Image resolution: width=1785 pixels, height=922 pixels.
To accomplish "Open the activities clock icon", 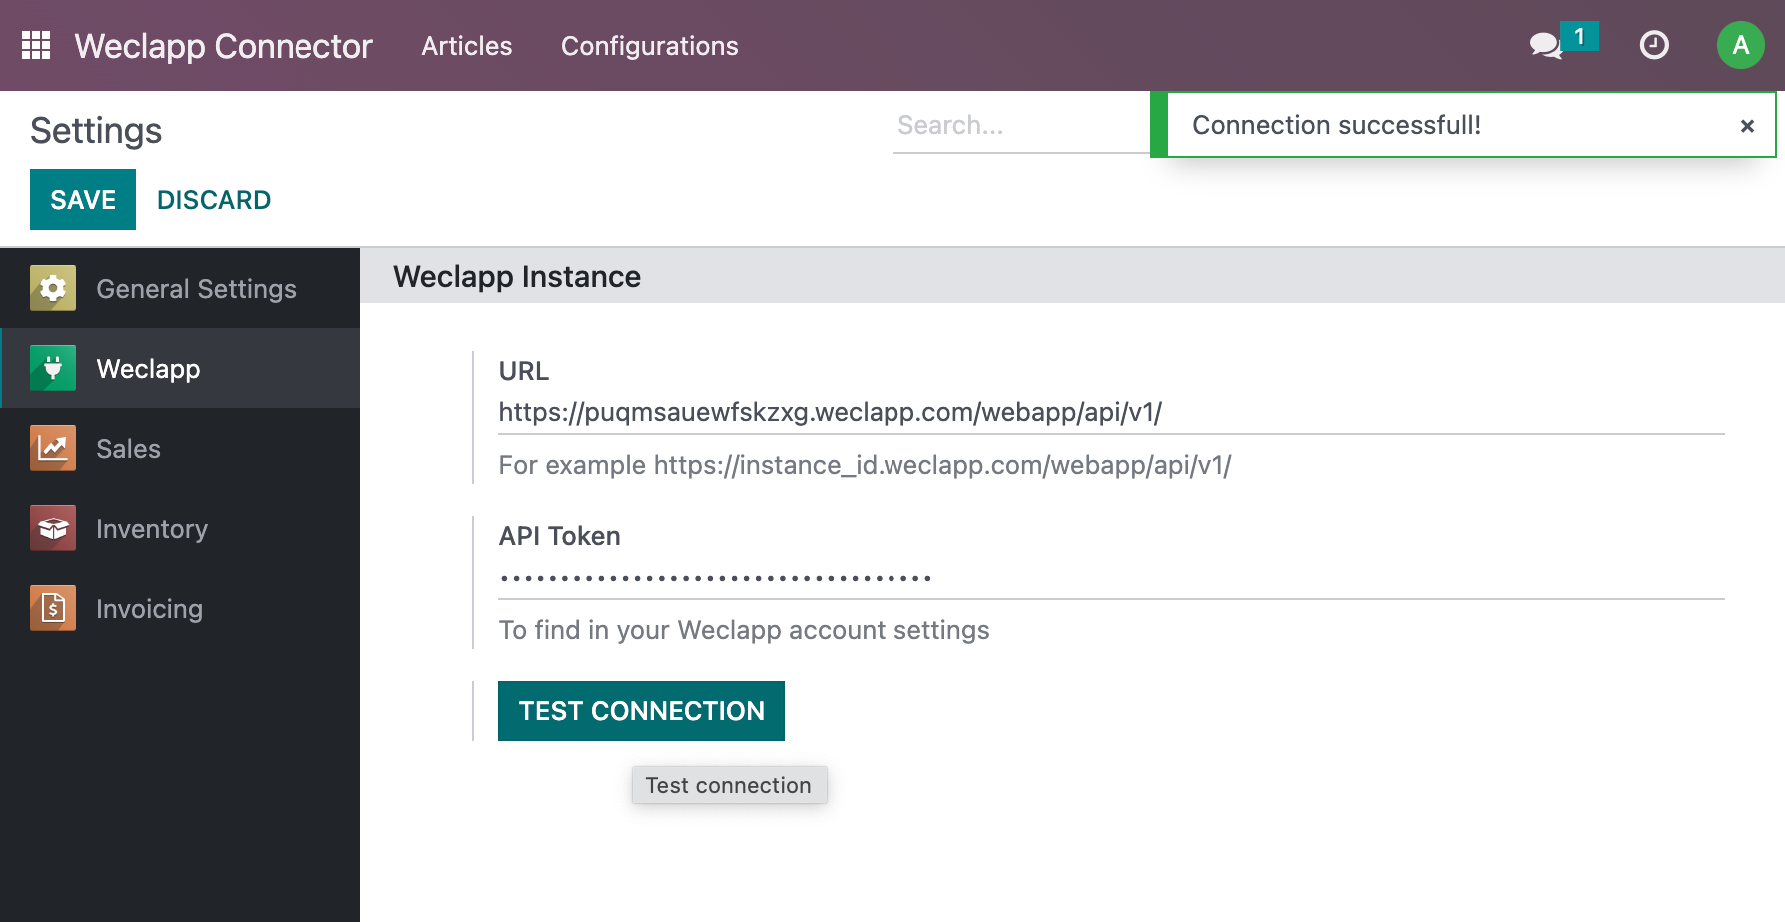I will [x=1654, y=45].
